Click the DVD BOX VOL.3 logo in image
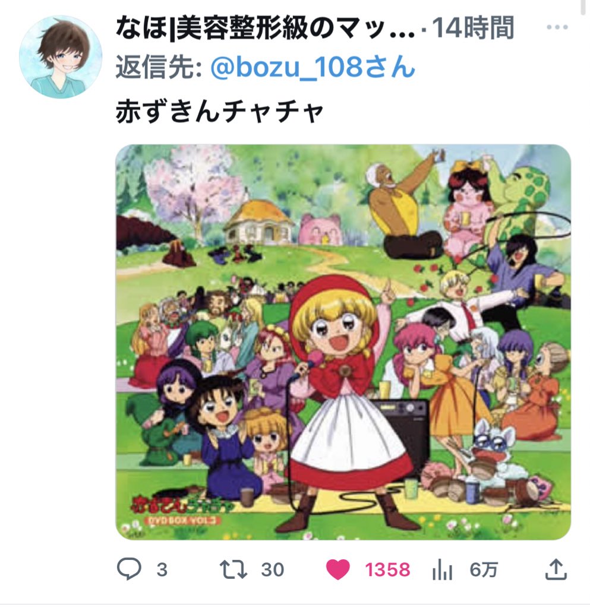This screenshot has height=608, width=590. (x=182, y=520)
